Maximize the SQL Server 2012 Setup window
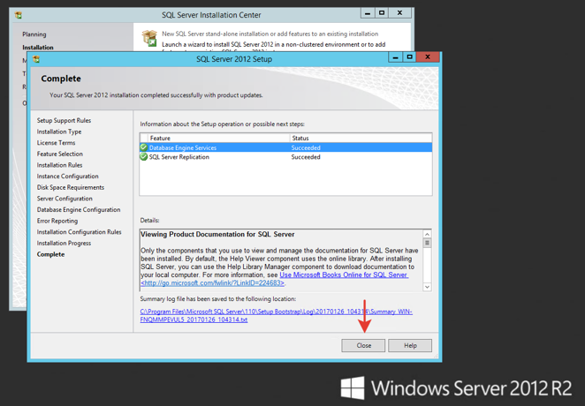The image size is (585, 406). coord(409,57)
